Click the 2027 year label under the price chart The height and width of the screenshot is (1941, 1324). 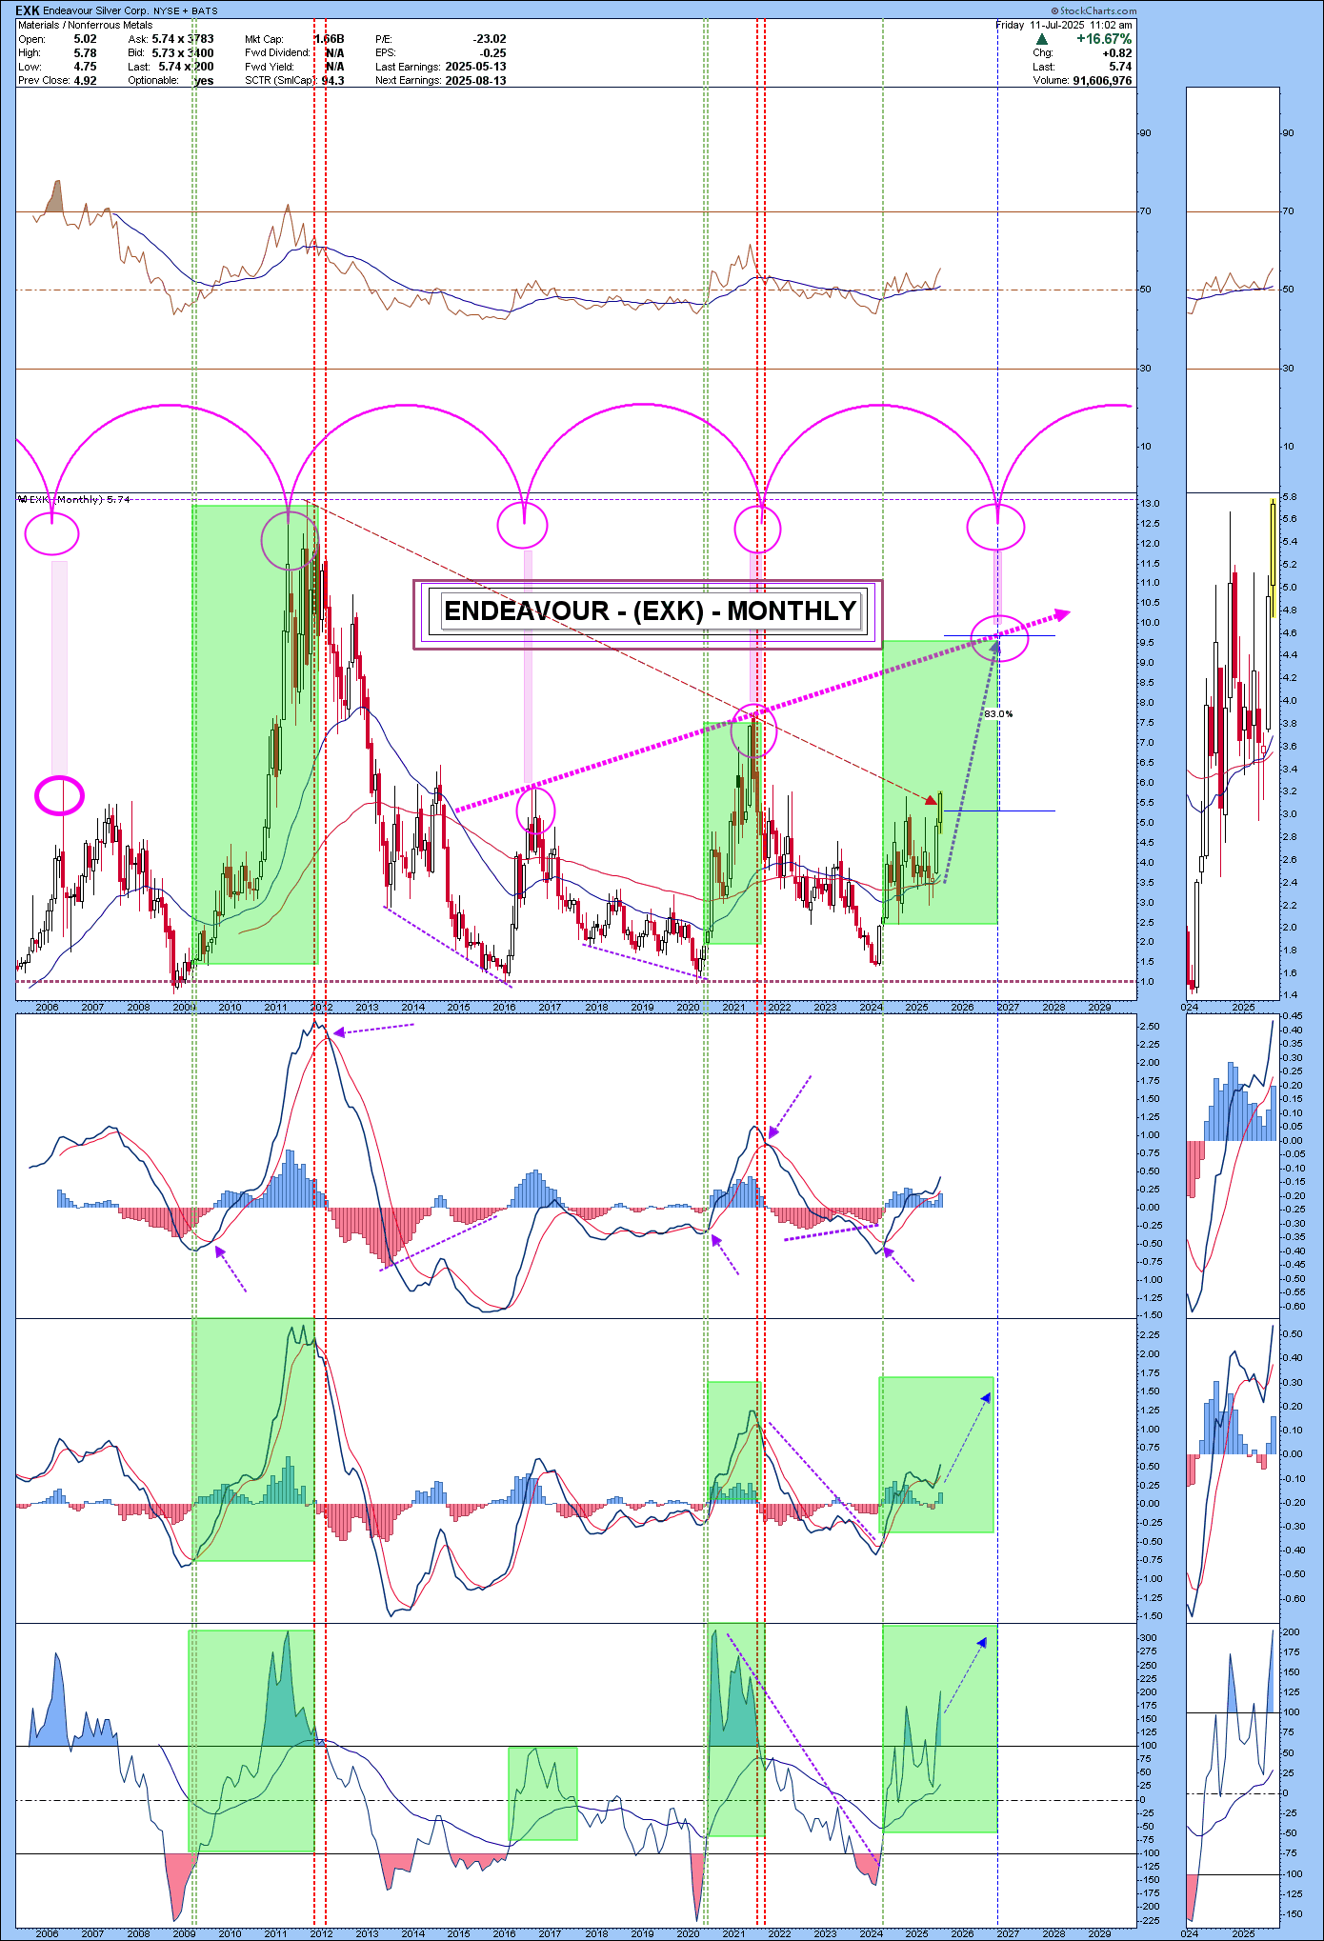1008,1007
